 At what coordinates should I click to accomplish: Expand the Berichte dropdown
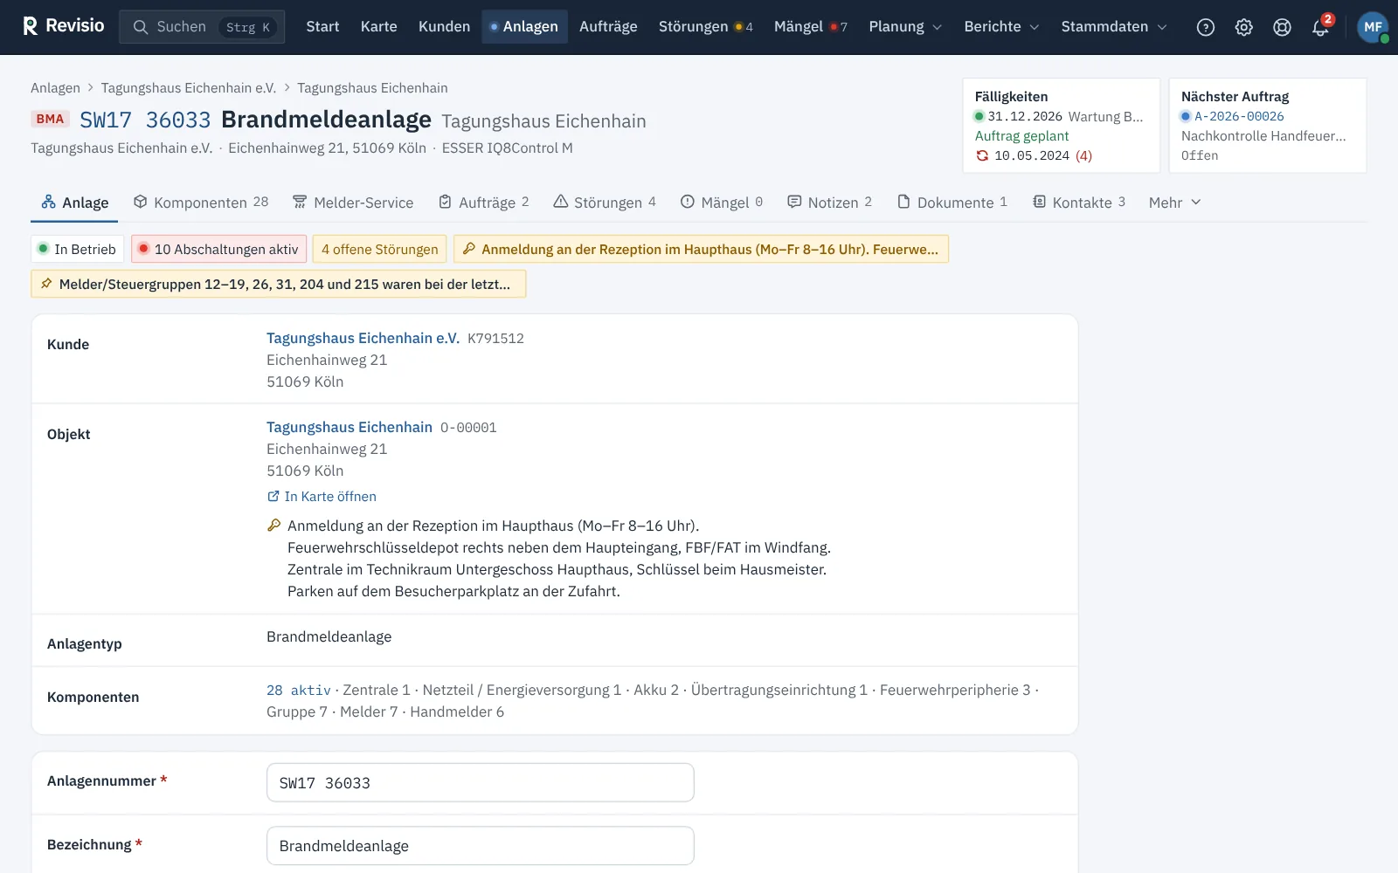[x=1001, y=27]
